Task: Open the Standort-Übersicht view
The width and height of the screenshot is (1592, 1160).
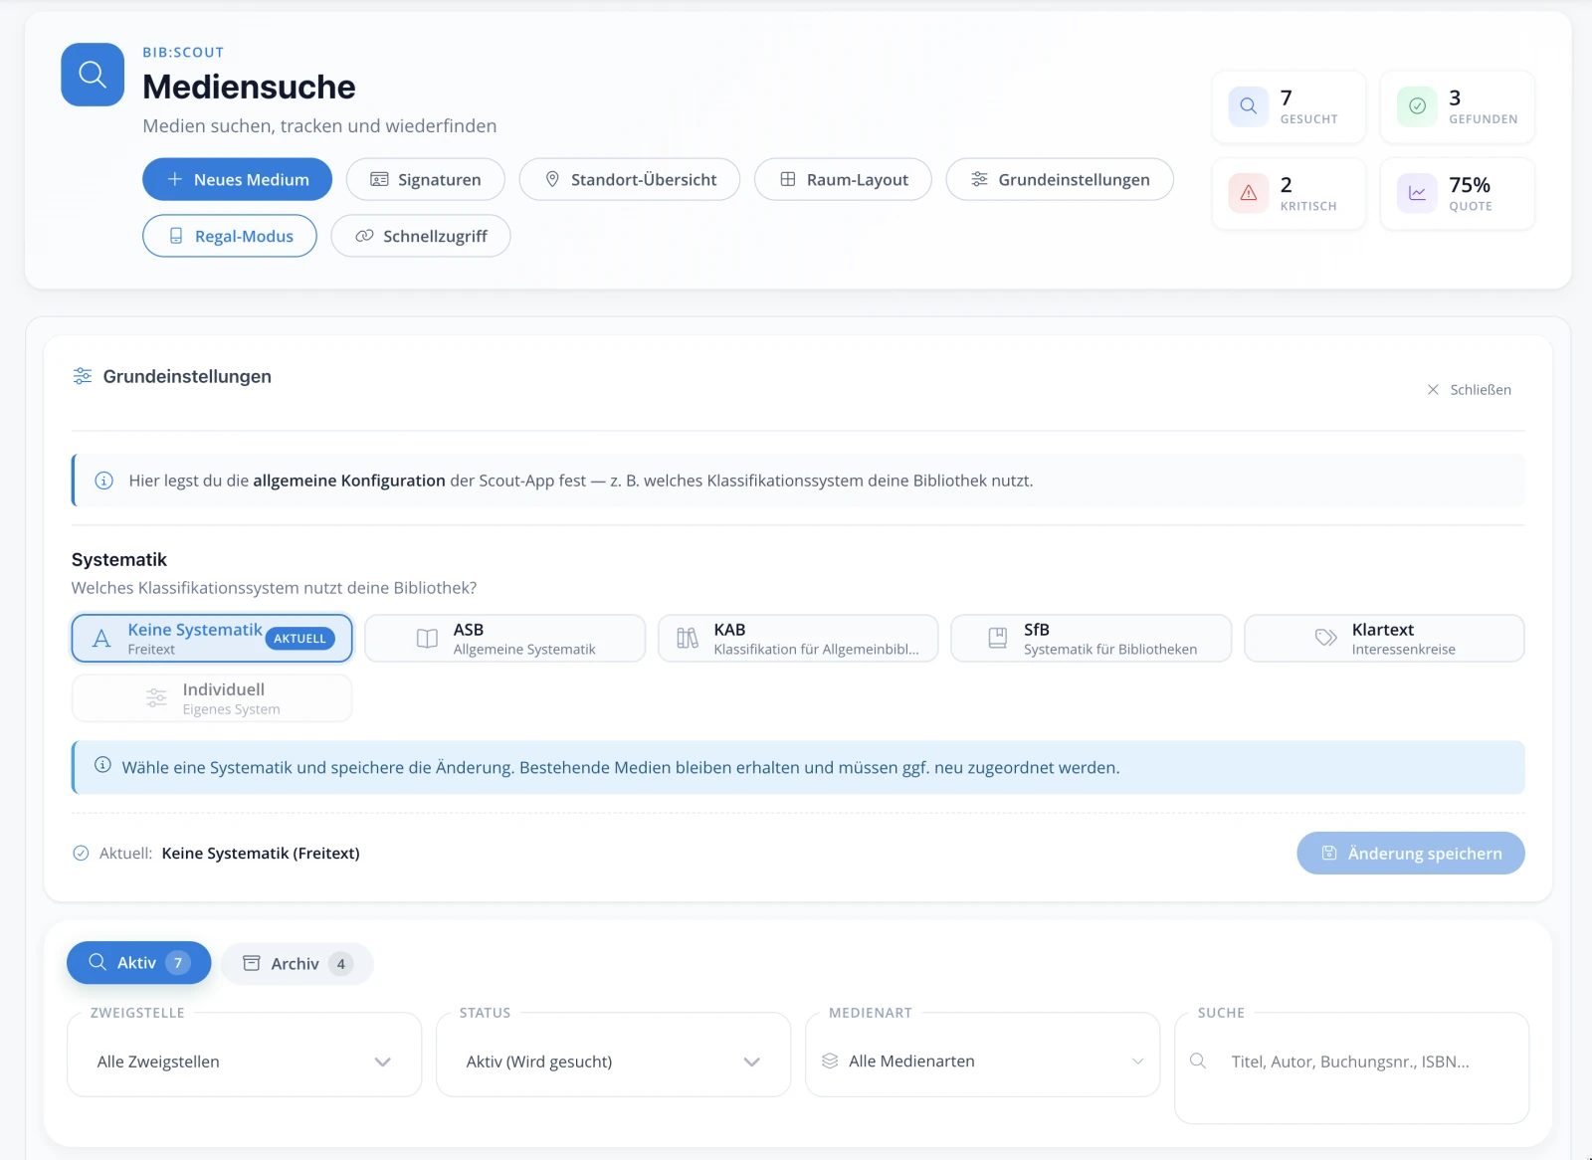Action: tap(630, 180)
